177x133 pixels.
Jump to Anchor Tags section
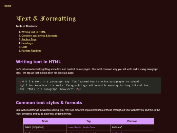(x=29, y=39)
